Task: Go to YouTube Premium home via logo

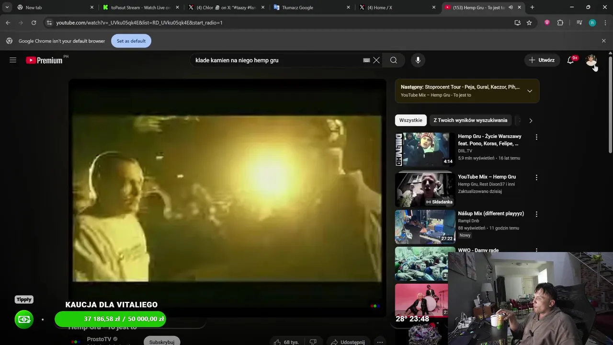Action: 44,60
